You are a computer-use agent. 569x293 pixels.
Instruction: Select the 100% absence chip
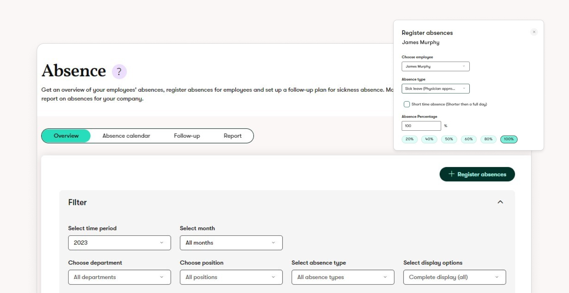[x=509, y=139]
